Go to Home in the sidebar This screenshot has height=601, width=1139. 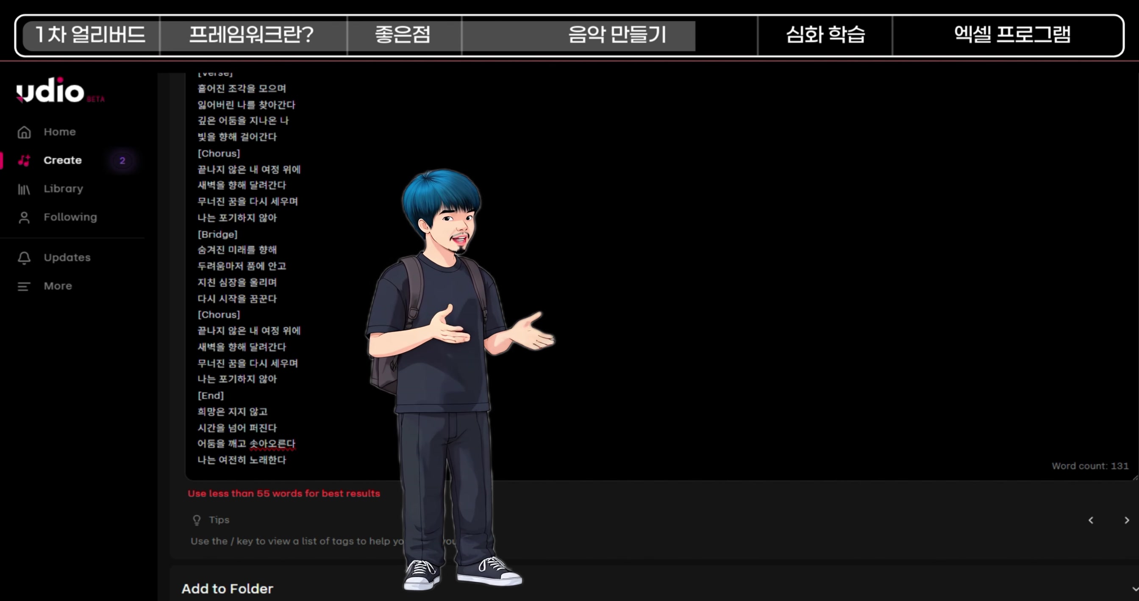click(60, 132)
